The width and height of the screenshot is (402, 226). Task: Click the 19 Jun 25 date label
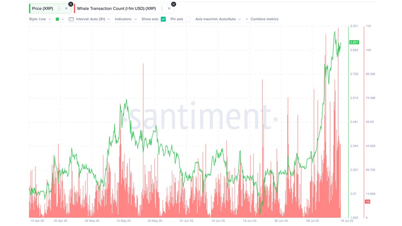pos(250,221)
